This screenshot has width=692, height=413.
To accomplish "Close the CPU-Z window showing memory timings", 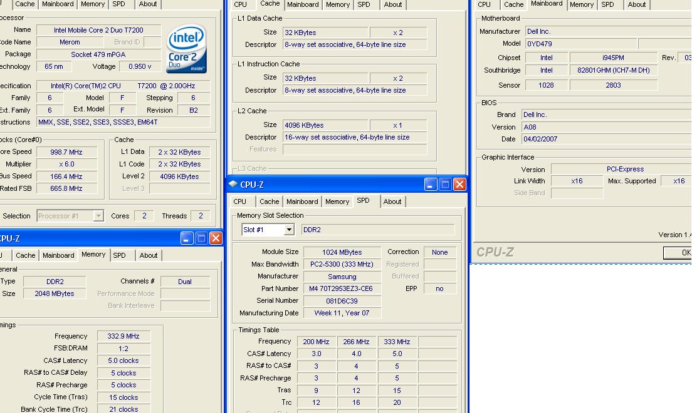I will pyautogui.click(x=216, y=238).
